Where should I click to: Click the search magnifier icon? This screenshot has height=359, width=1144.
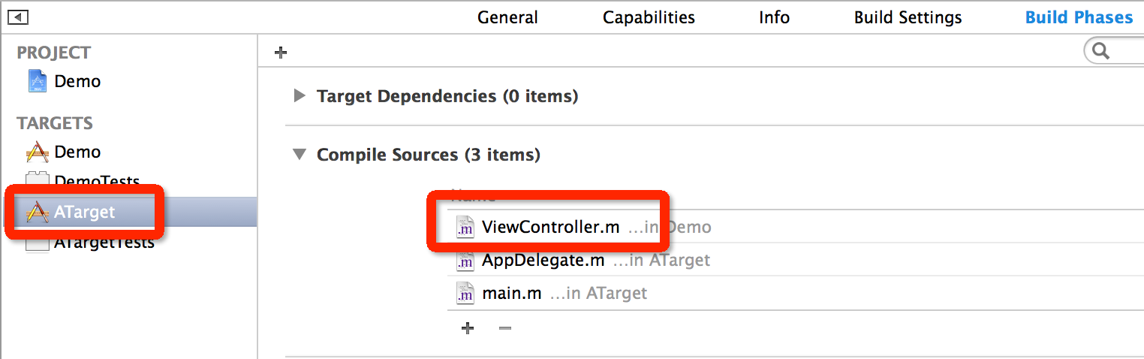click(x=1101, y=51)
